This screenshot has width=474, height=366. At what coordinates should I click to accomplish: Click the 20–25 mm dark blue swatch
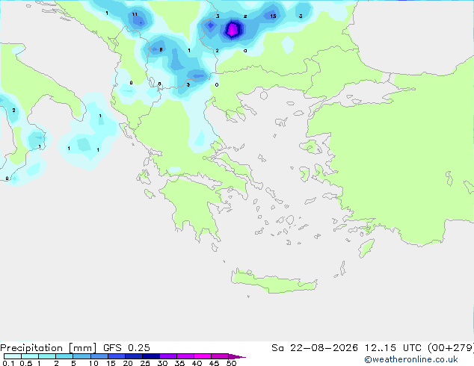(133, 356)
